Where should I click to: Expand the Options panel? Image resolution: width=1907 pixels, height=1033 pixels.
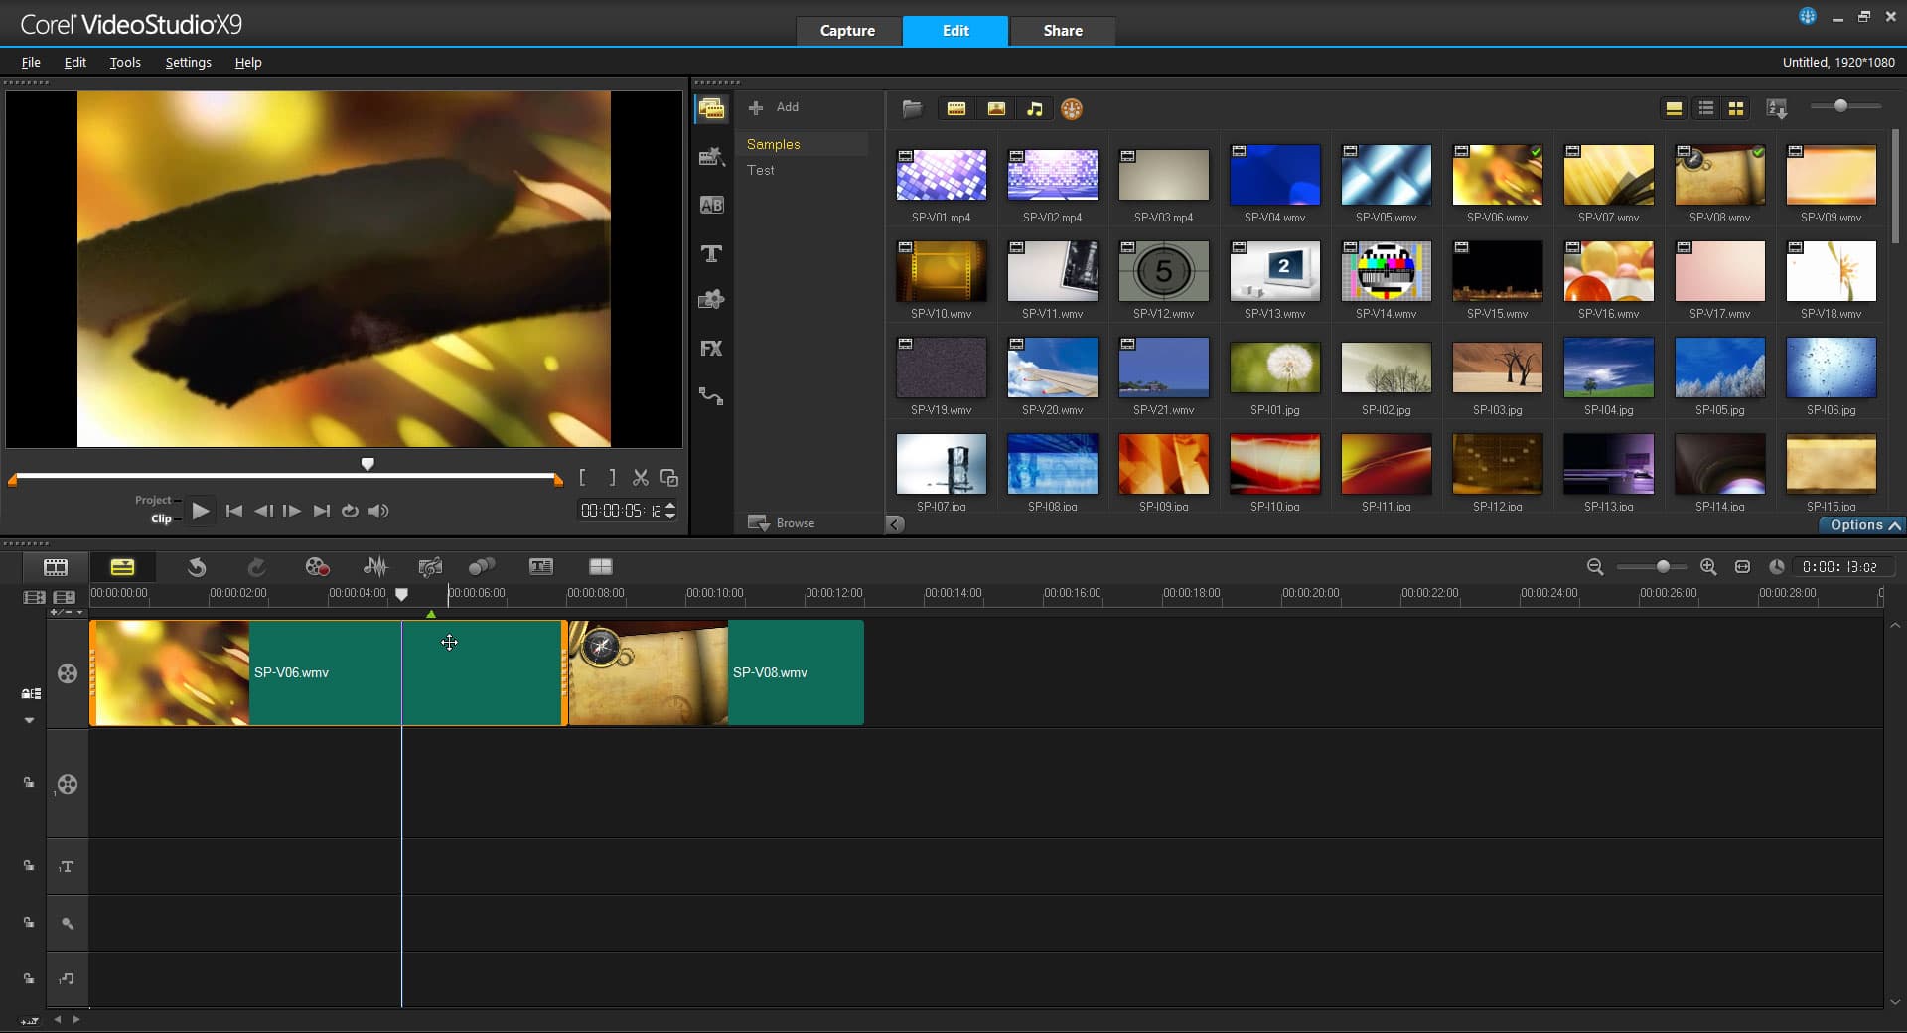point(1864,525)
